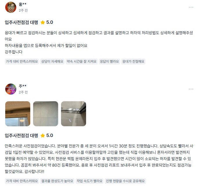Select the 작업 속도가 빨라요 tag

[x=90, y=181]
